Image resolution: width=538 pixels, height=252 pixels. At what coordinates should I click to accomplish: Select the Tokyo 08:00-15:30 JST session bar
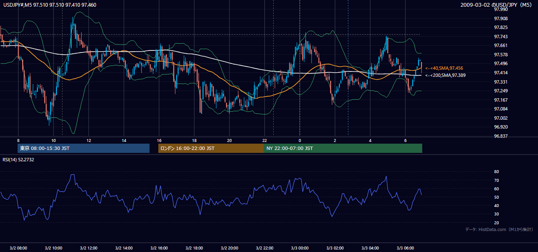(83, 148)
